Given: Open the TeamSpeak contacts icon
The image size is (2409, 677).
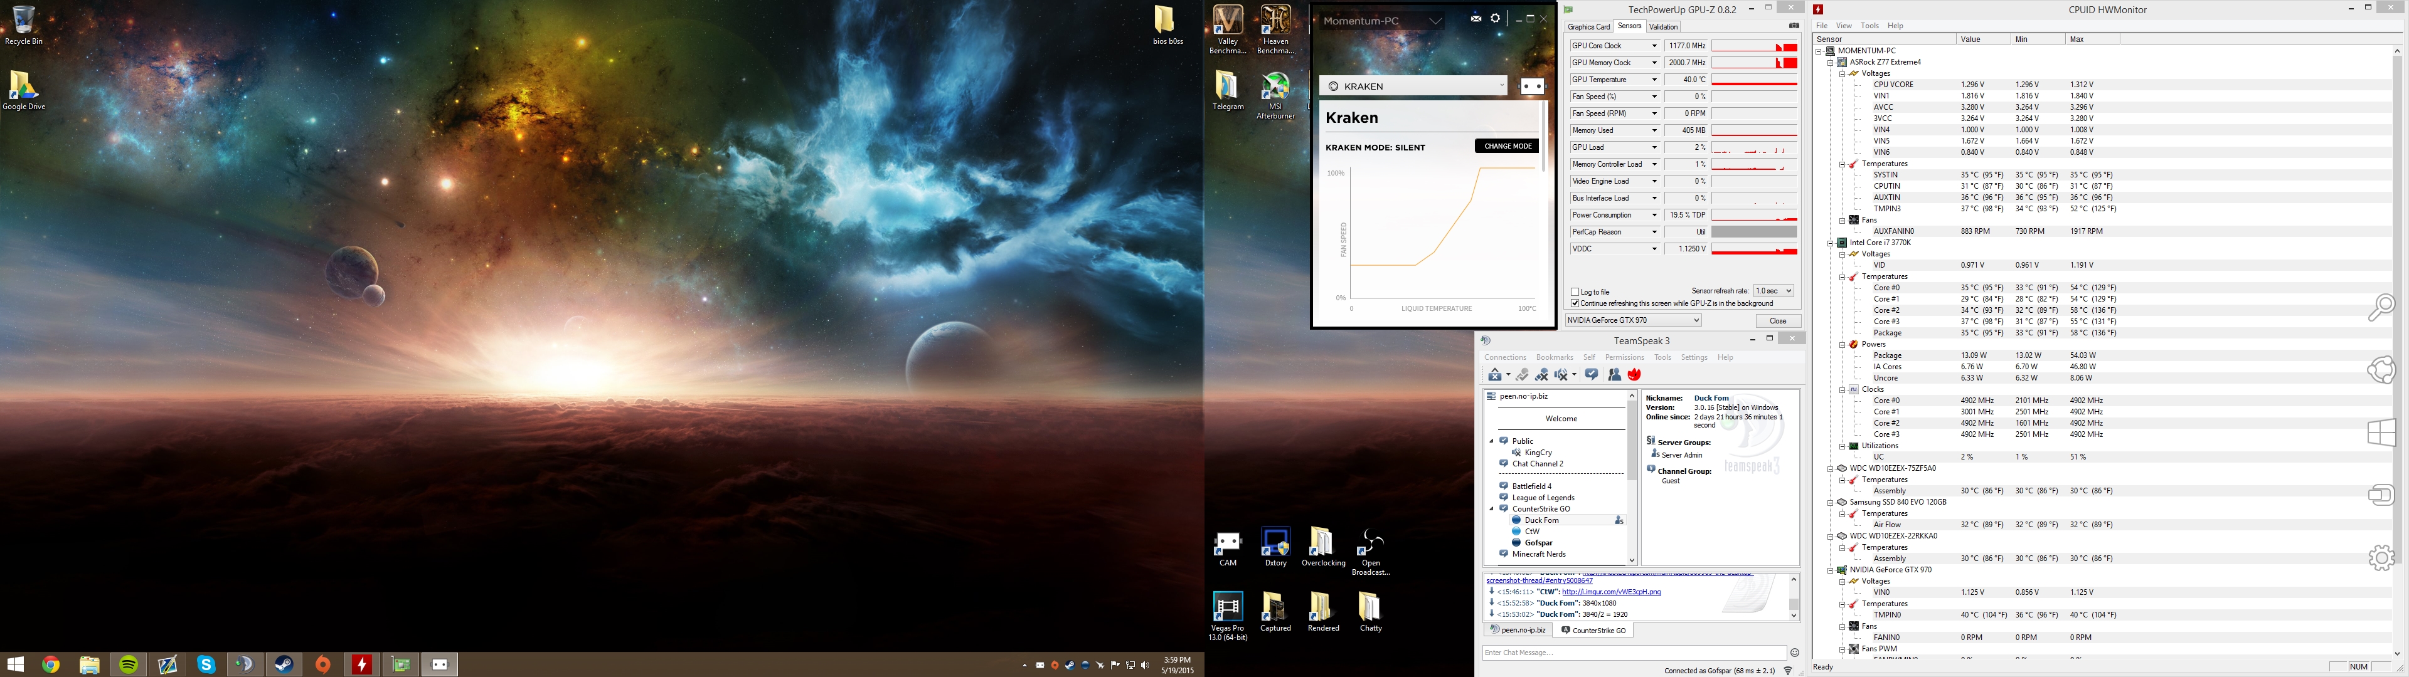Looking at the screenshot, I should coord(1614,375).
